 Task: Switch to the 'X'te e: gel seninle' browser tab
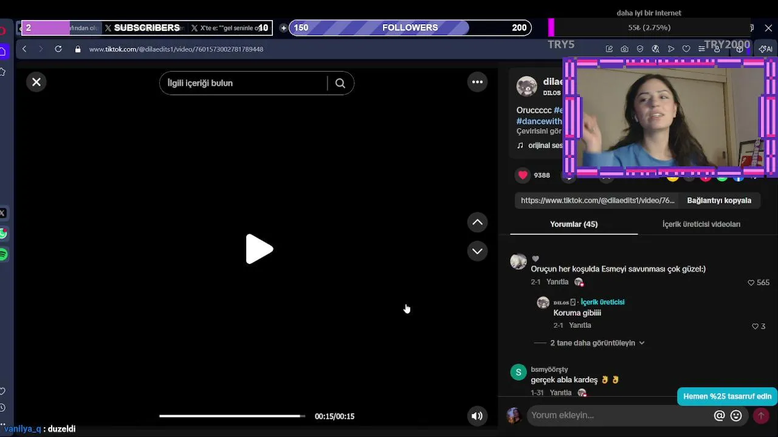pyautogui.click(x=229, y=28)
